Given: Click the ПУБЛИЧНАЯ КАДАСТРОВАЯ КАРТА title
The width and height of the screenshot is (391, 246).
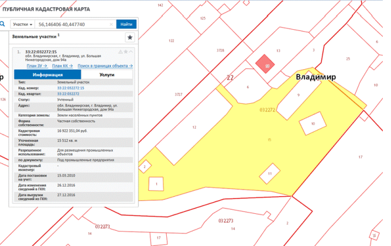Looking at the screenshot, I should click(x=46, y=9).
